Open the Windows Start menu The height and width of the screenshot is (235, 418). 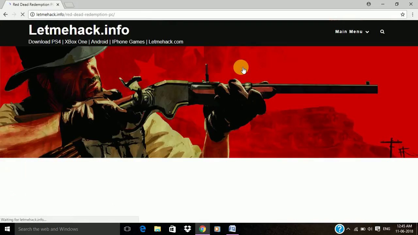pos(7,229)
